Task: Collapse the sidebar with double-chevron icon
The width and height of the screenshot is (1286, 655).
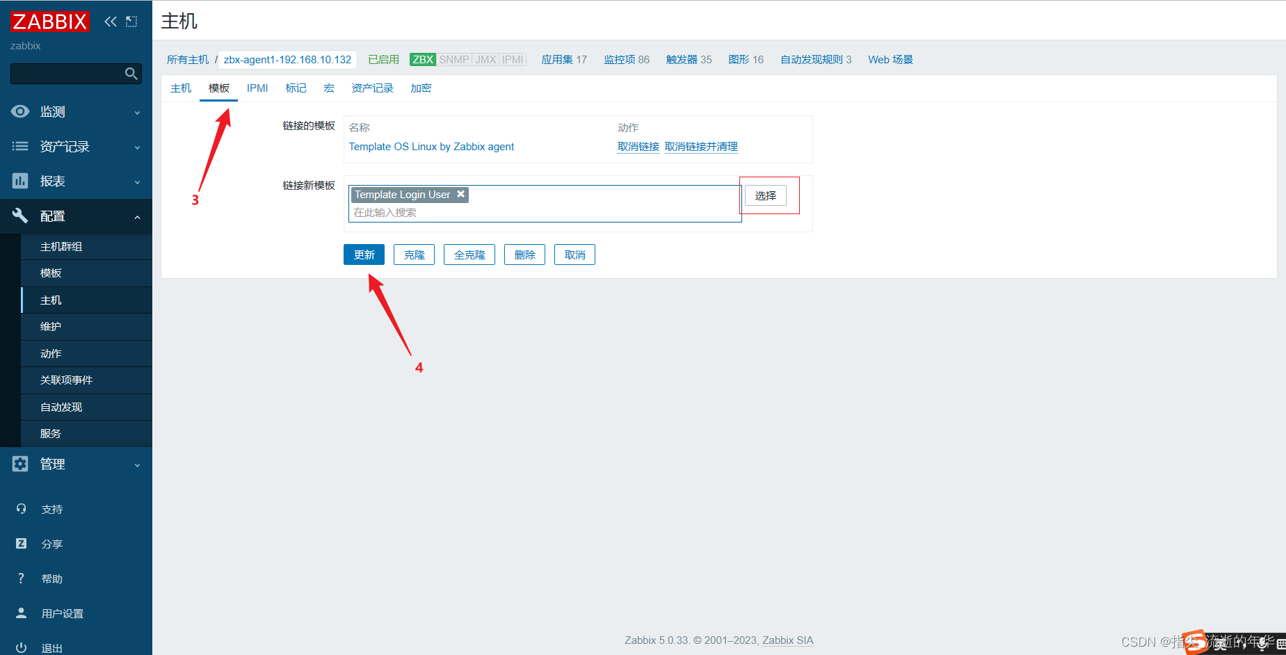Action: click(x=111, y=22)
